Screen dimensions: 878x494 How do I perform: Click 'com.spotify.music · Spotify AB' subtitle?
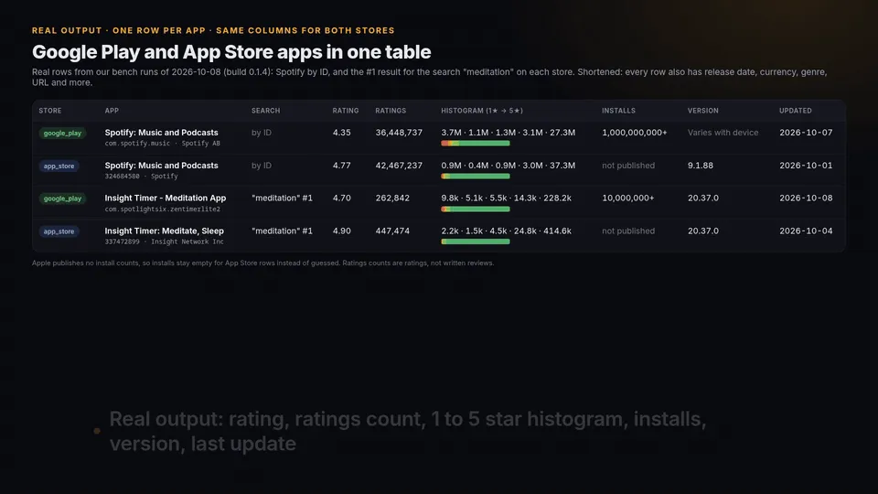tap(163, 144)
